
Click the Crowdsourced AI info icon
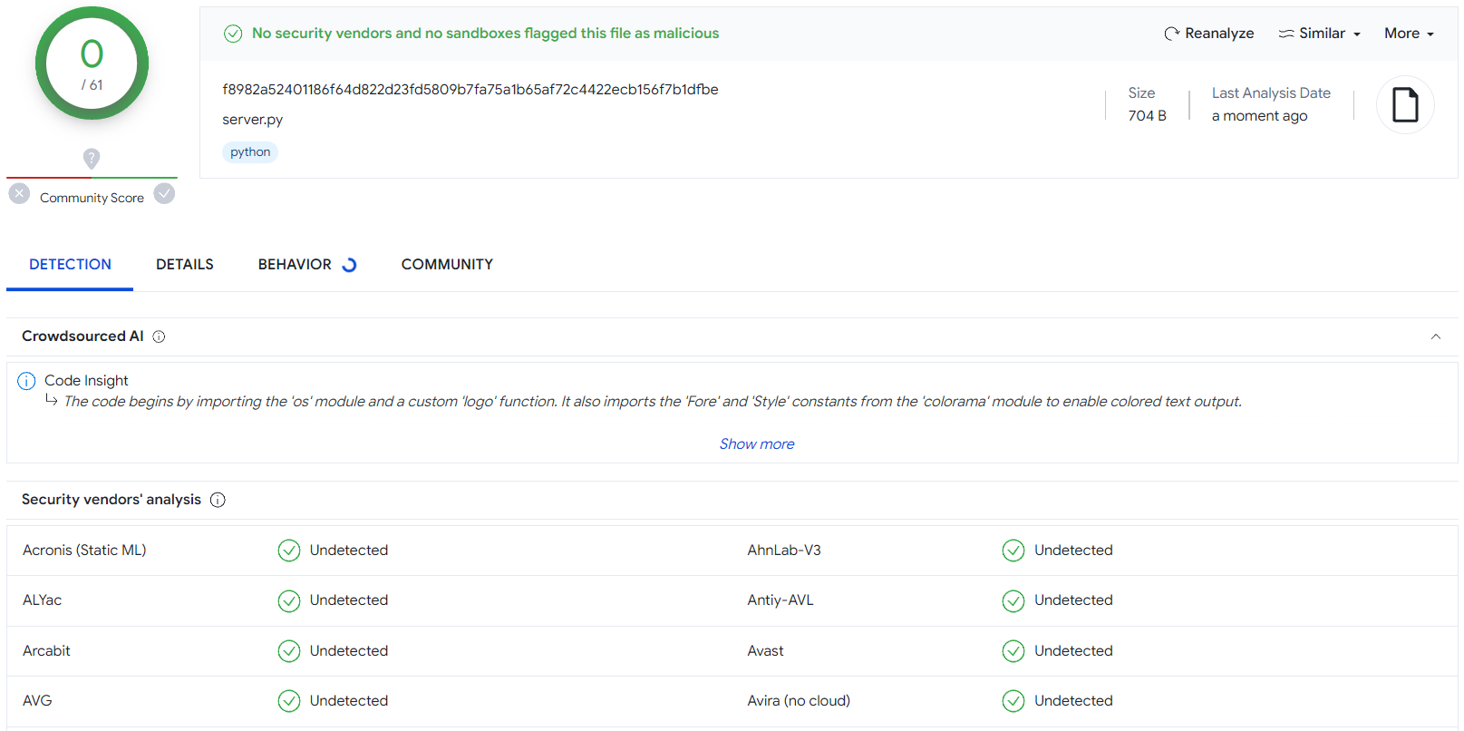point(159,336)
